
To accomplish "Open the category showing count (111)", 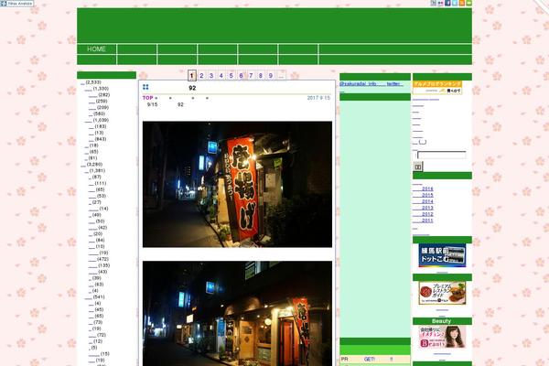I will (98, 184).
